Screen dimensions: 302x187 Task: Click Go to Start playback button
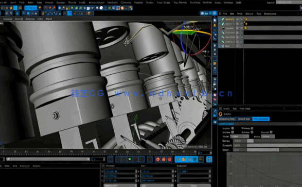(111, 159)
